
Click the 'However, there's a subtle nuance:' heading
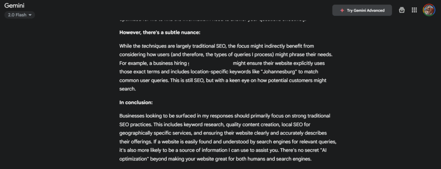pos(160,32)
